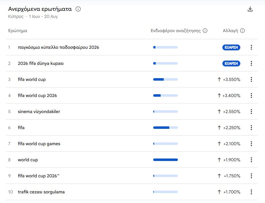This screenshot has height=203, width=265.
Task: Click interest bar for row 3 fifa world cup
Action: tap(166, 79)
